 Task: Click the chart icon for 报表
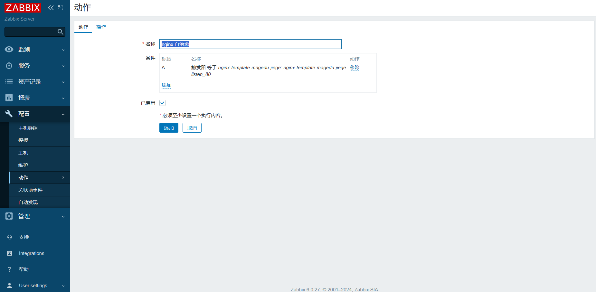pos(9,98)
